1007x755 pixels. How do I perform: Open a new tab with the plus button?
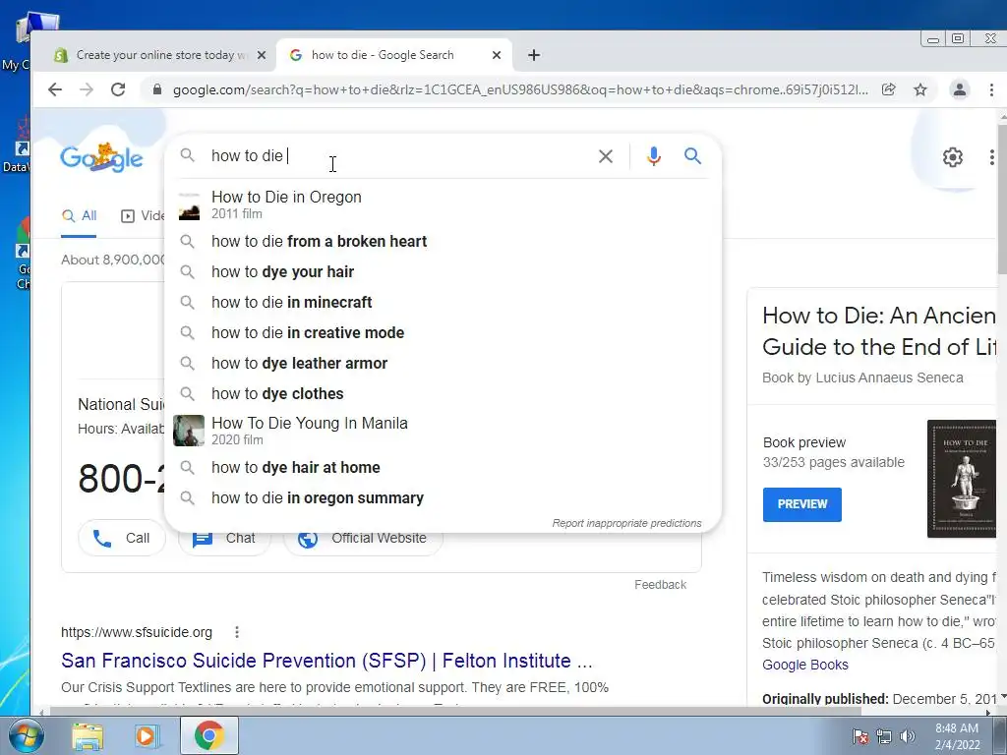pyautogui.click(x=534, y=55)
